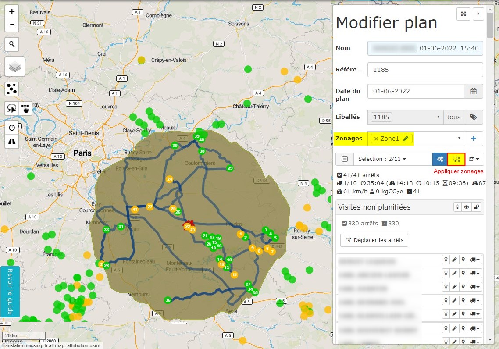The image size is (499, 349).
Task: Open the Sélection : 2/11 dropdown
Action: coord(381,159)
